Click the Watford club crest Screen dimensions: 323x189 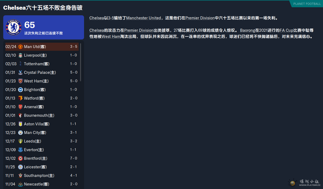tap(20, 98)
